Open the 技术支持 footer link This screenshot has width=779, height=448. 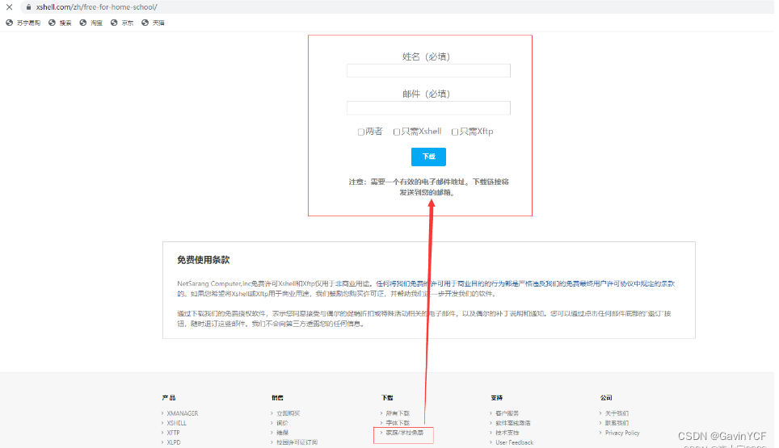(507, 433)
